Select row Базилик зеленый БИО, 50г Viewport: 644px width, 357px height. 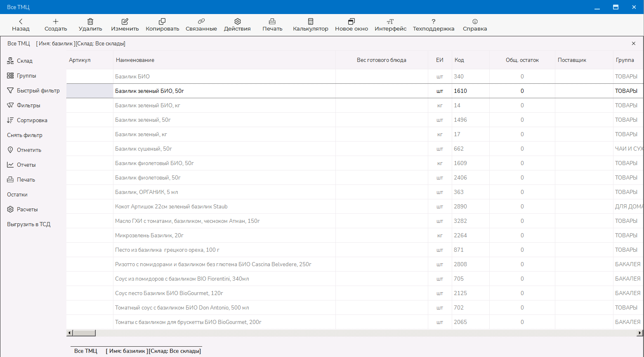[x=355, y=91]
